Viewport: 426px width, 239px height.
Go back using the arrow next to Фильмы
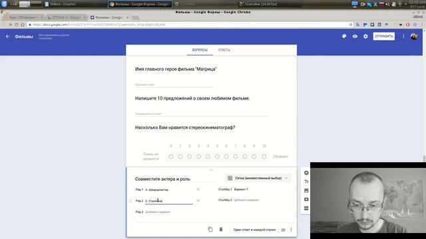pyautogui.click(x=7, y=37)
